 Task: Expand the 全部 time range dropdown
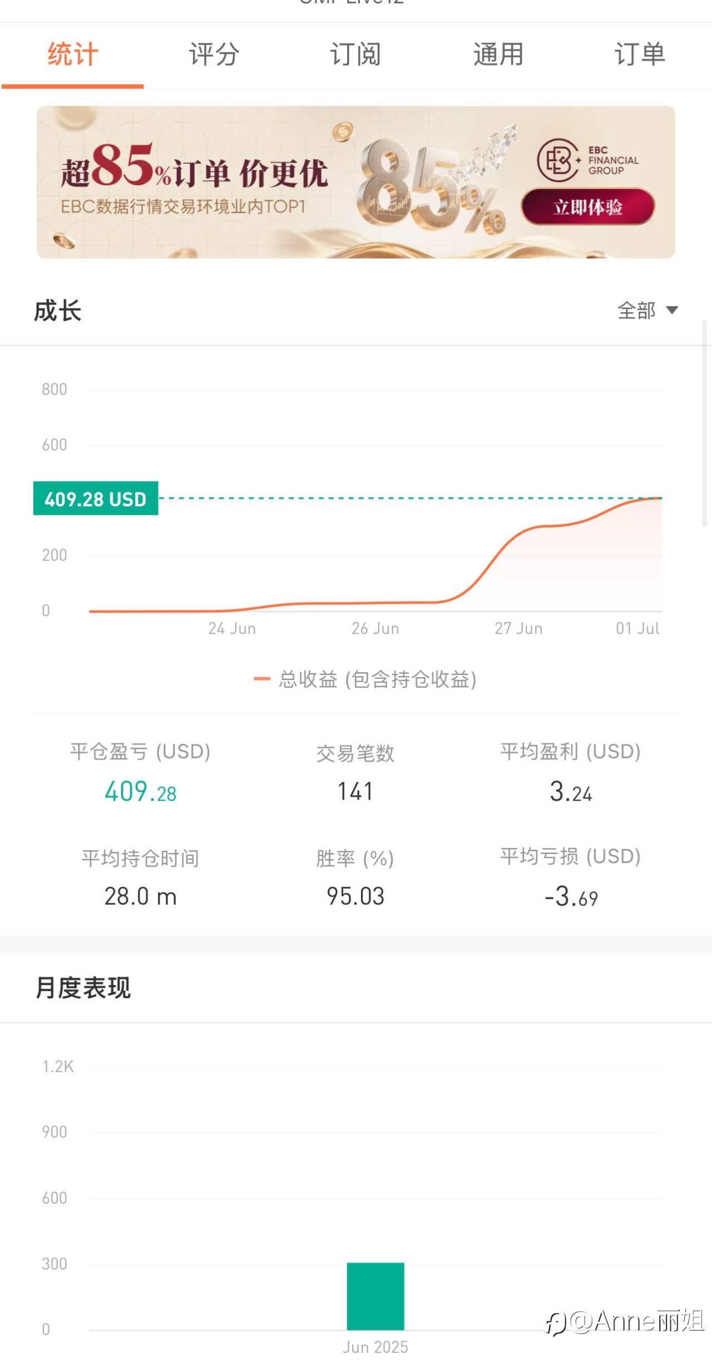[x=637, y=311]
